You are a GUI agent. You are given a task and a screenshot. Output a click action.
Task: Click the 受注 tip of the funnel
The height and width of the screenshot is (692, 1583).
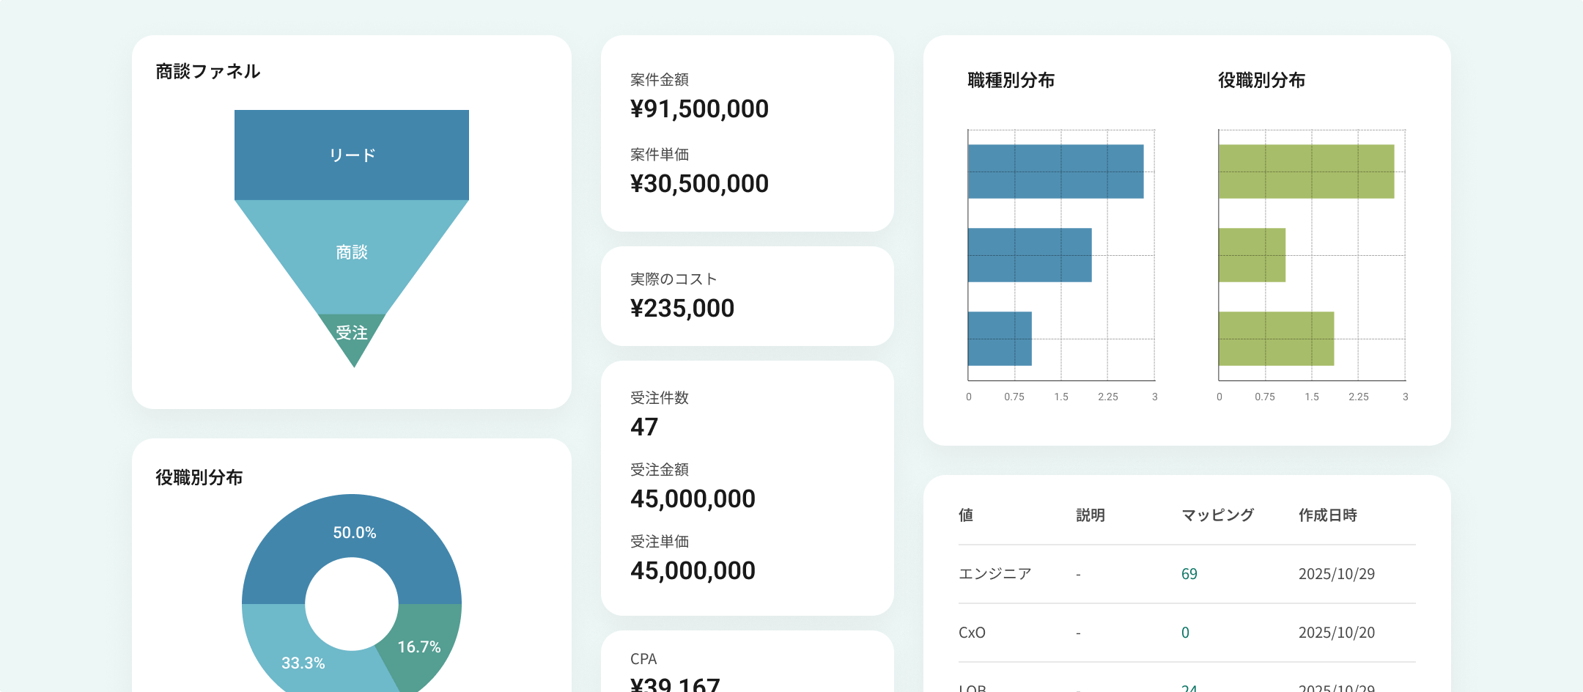pos(353,334)
